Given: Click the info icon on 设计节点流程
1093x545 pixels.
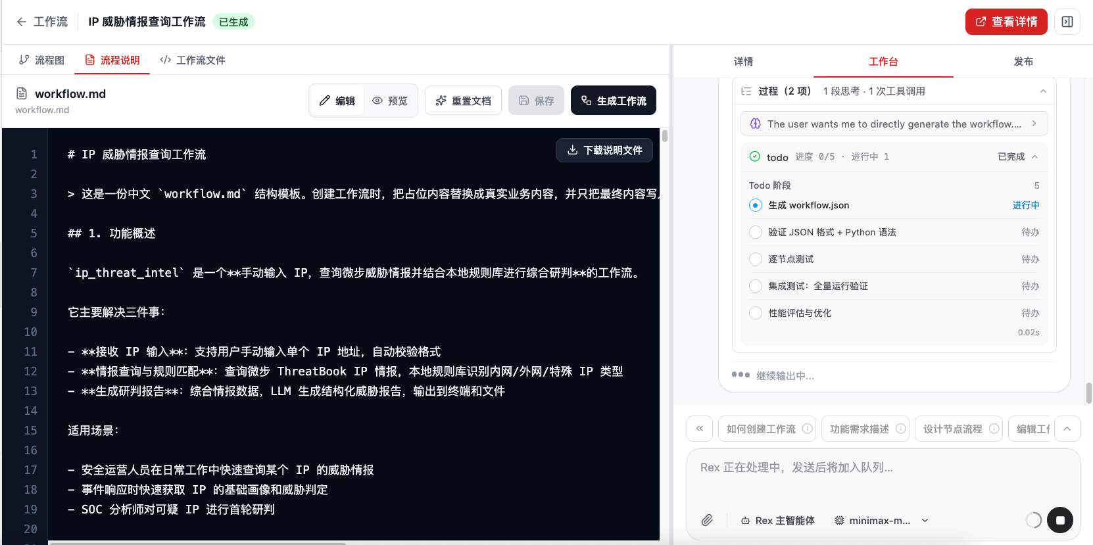Looking at the screenshot, I should click(994, 429).
